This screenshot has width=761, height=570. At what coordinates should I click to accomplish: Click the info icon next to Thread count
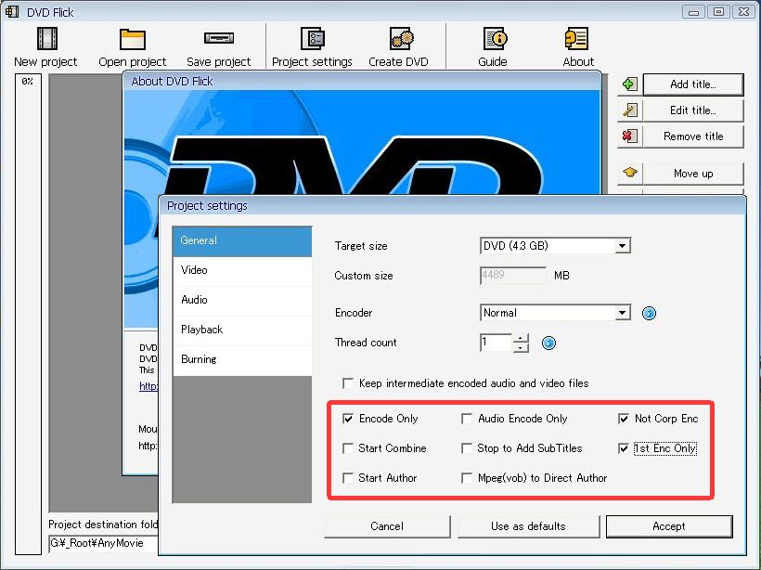tap(548, 343)
